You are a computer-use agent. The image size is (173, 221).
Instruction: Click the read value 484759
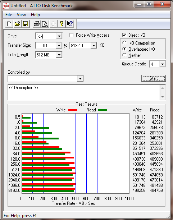(156, 190)
